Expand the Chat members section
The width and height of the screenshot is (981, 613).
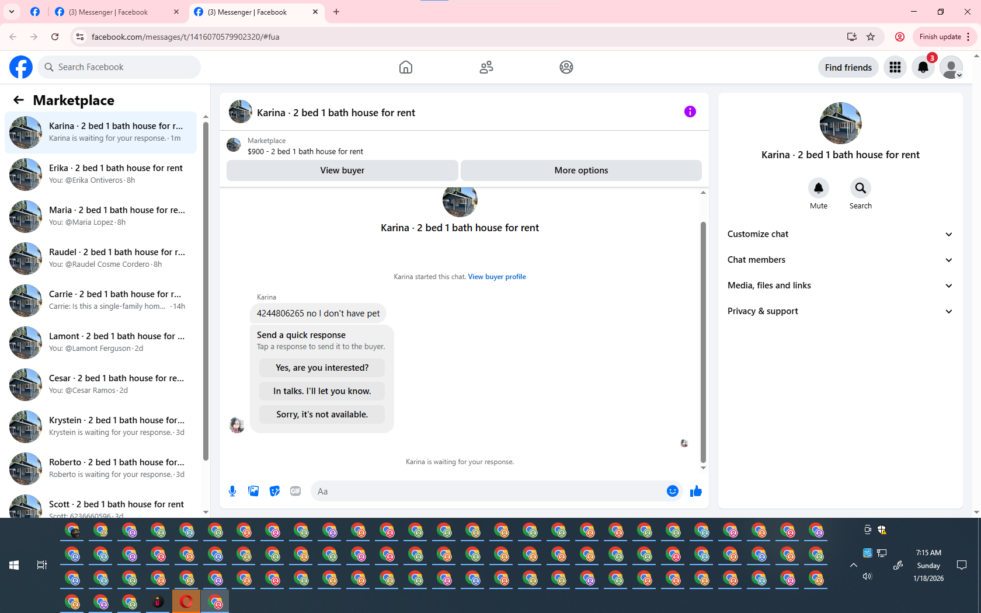840,260
